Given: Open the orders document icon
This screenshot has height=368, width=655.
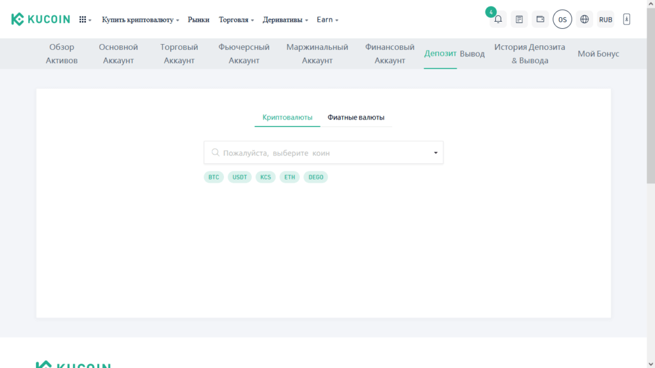Looking at the screenshot, I should (519, 19).
